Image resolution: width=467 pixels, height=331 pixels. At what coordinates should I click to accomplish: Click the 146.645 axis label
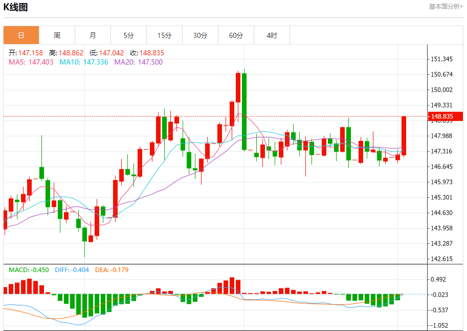pos(442,167)
